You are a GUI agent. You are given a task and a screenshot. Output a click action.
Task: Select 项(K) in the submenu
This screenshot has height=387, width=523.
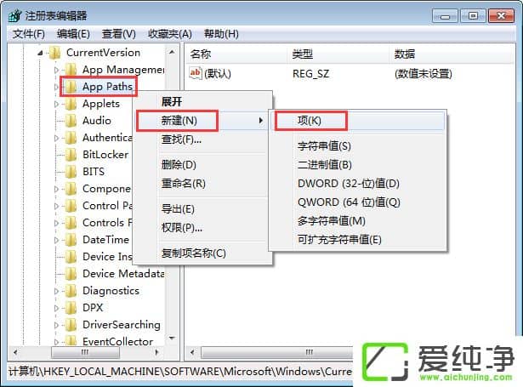pos(357,121)
